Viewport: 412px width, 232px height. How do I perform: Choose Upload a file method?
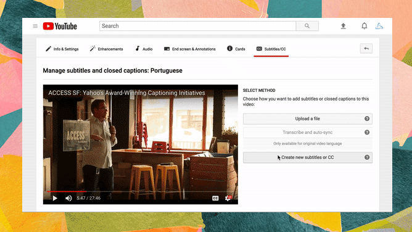pyautogui.click(x=307, y=118)
